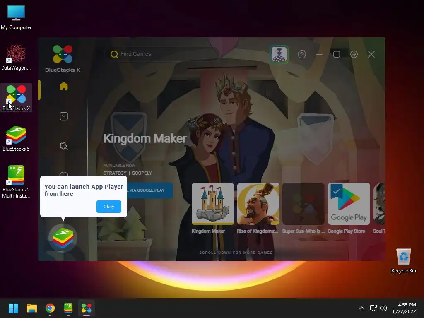The width and height of the screenshot is (424, 318).
Task: Expand the hidden system tray icons
Action: tap(362, 308)
